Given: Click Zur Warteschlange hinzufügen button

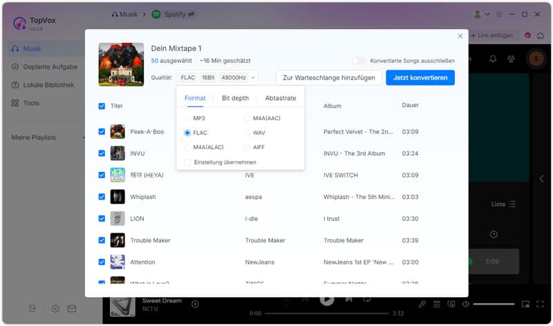Looking at the screenshot, I should [x=328, y=78].
